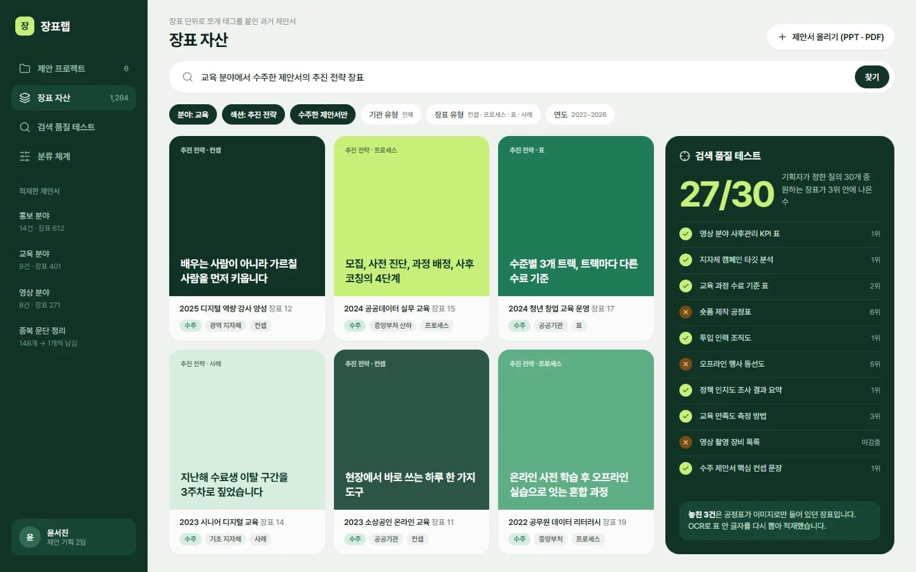Click the folder icon beside 제안 프로젝트
Viewport: 916px width, 572px height.
[25, 69]
